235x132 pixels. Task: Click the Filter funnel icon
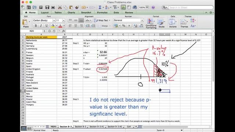(x=115, y=7)
